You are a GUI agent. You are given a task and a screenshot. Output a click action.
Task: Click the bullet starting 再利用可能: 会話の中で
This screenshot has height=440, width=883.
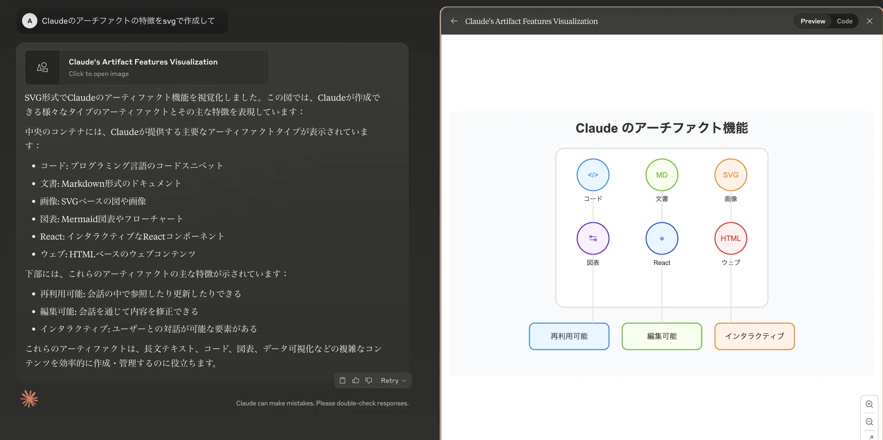(x=141, y=294)
